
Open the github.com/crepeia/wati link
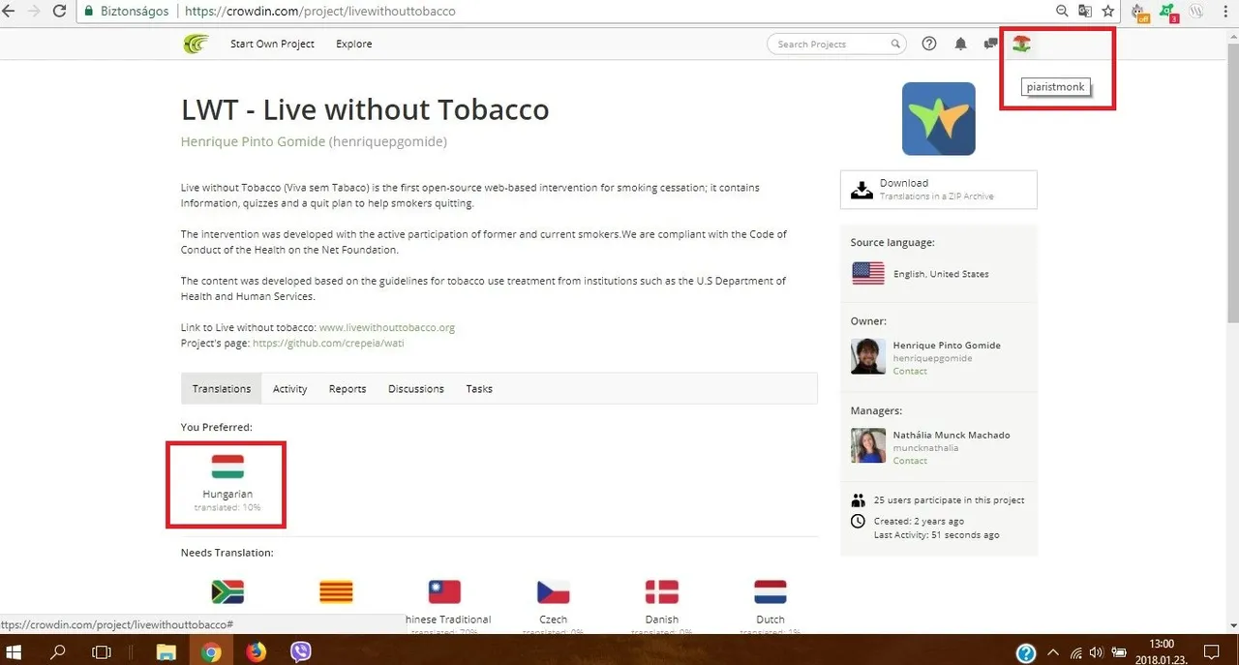click(328, 343)
